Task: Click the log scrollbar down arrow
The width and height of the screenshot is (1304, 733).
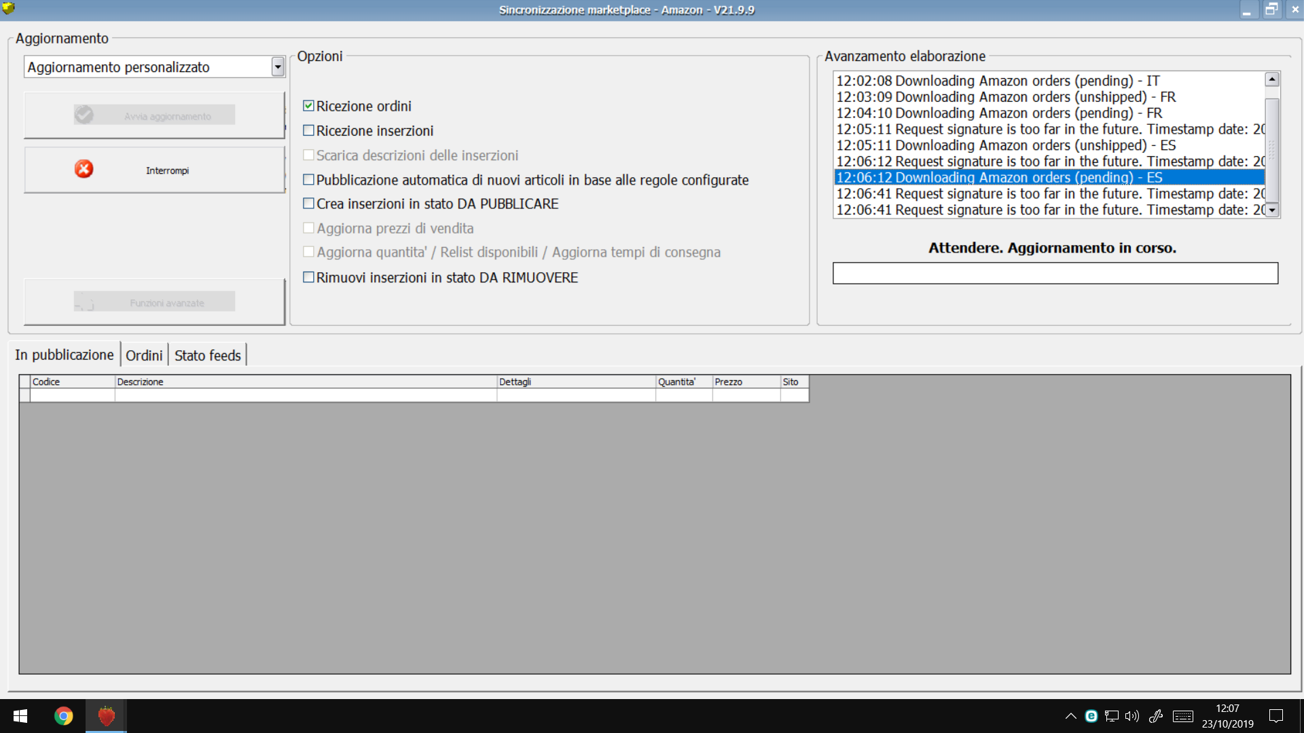Action: pos(1272,210)
